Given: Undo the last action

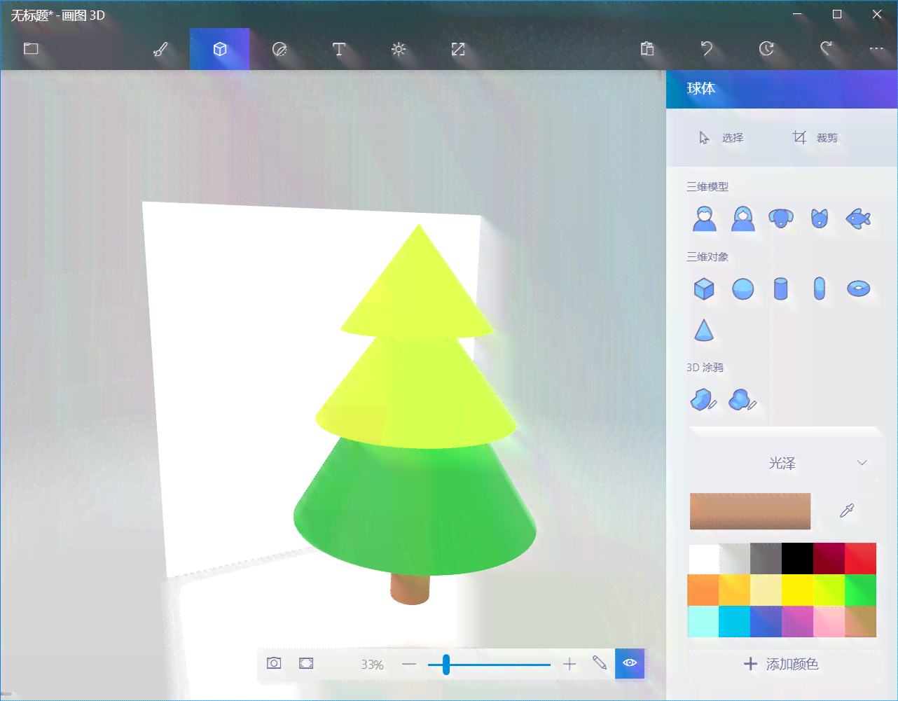Looking at the screenshot, I should (x=707, y=49).
